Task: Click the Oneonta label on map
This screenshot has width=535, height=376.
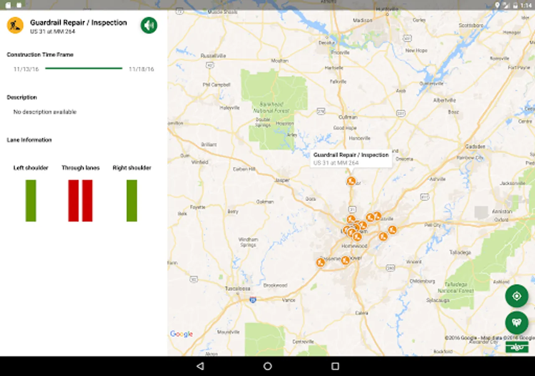Action: click(x=405, y=159)
